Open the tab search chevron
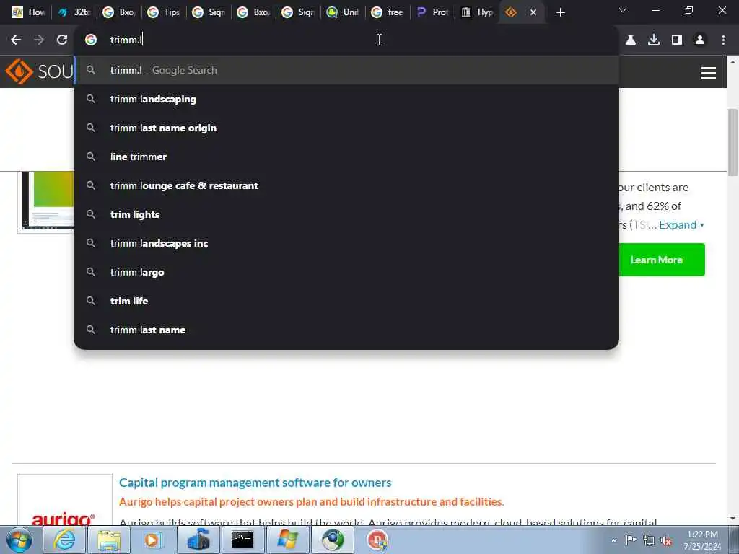This screenshot has width=739, height=554. pyautogui.click(x=623, y=10)
